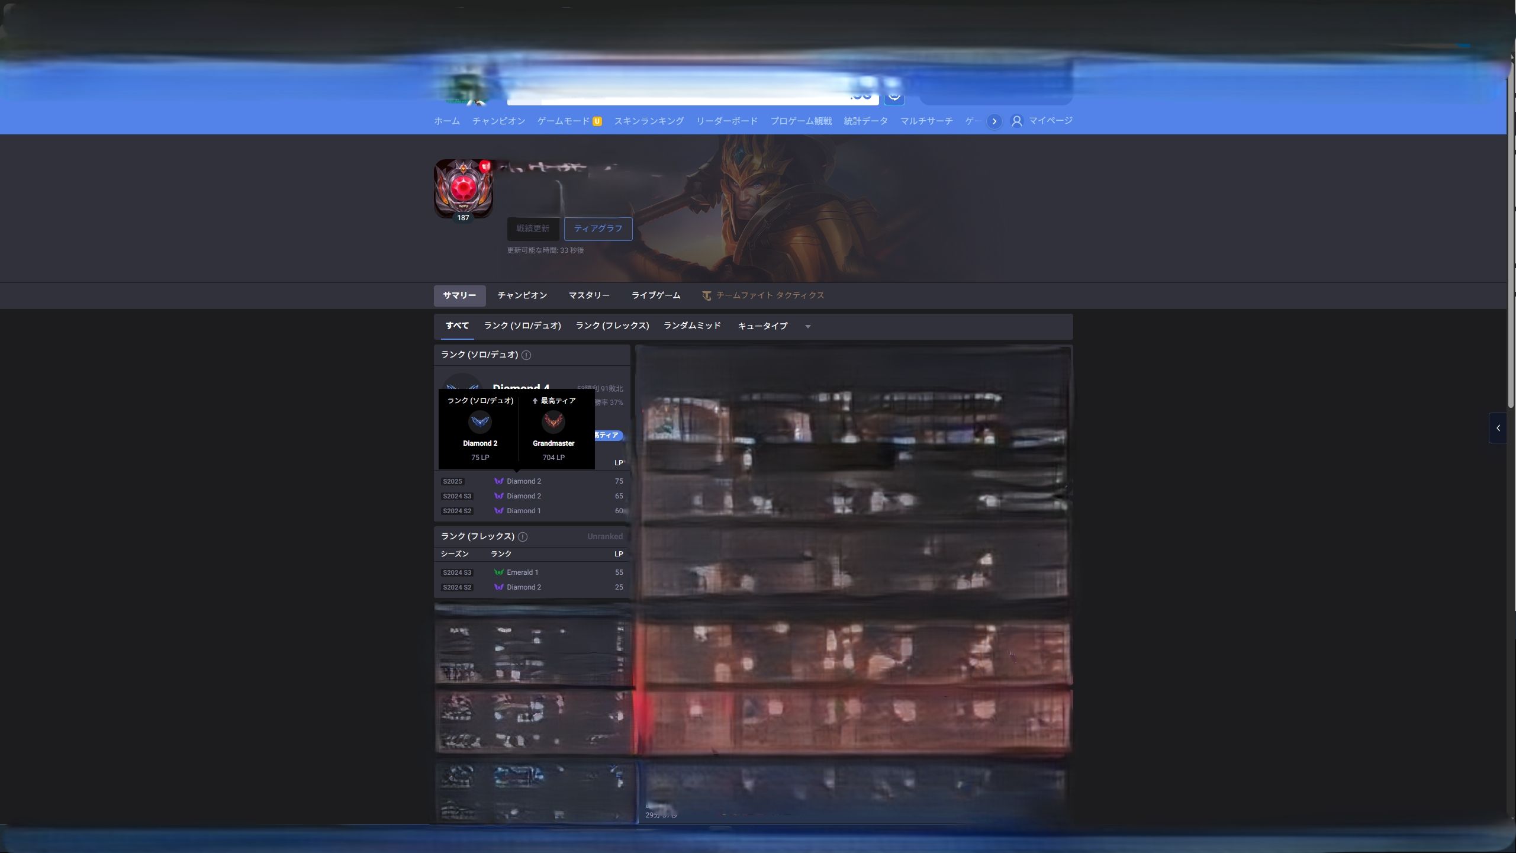Click the Diamond emblem in the tooltip
This screenshot has height=853, width=1516.
pos(480,422)
